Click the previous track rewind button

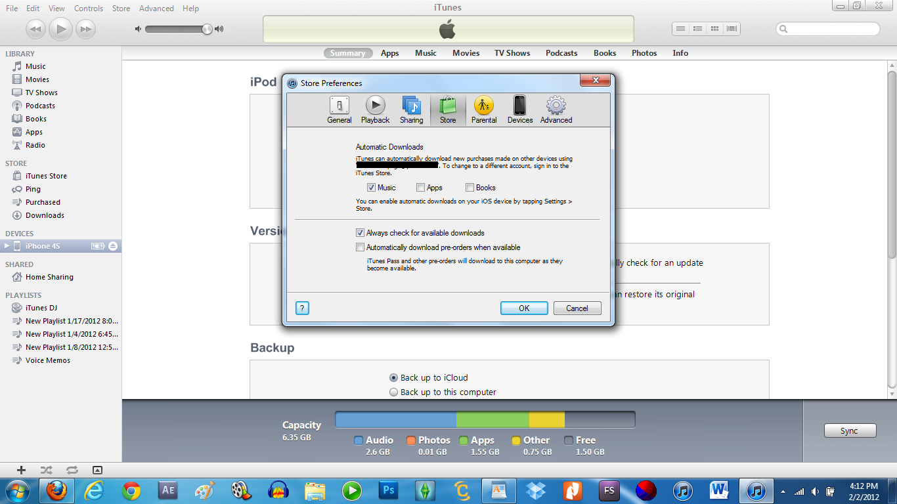[36, 29]
